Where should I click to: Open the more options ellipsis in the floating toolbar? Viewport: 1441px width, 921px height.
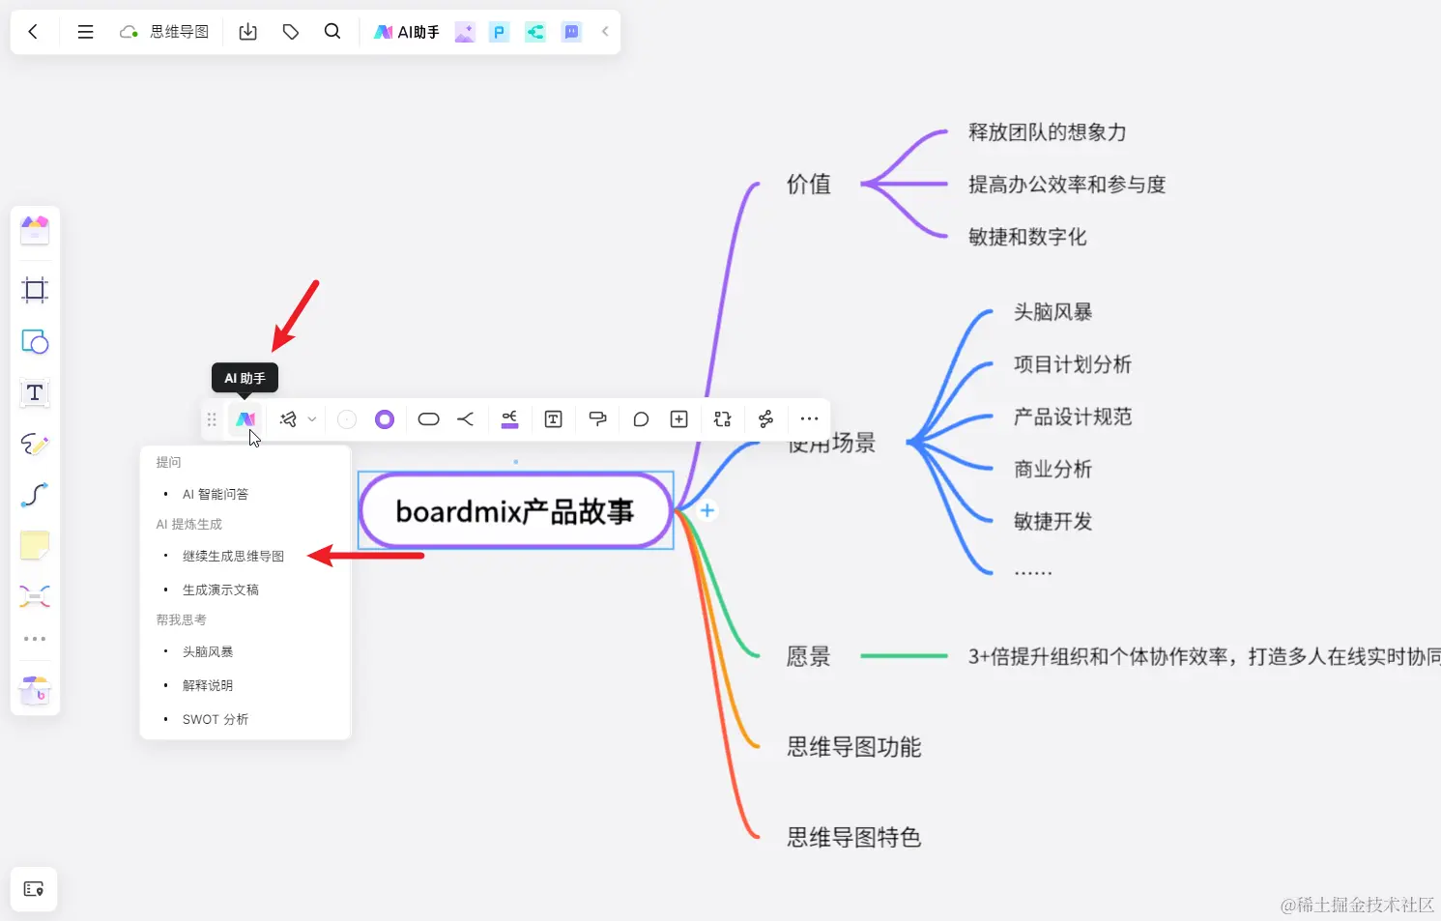coord(809,418)
